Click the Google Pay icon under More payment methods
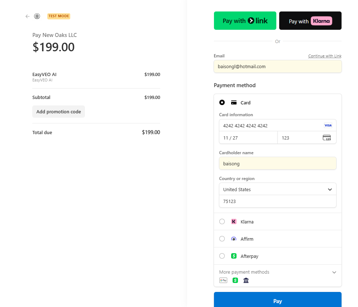 pyautogui.click(x=223, y=280)
